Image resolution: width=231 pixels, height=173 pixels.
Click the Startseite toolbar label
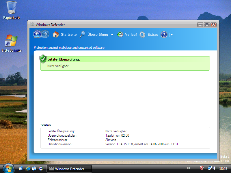[x=69, y=35]
